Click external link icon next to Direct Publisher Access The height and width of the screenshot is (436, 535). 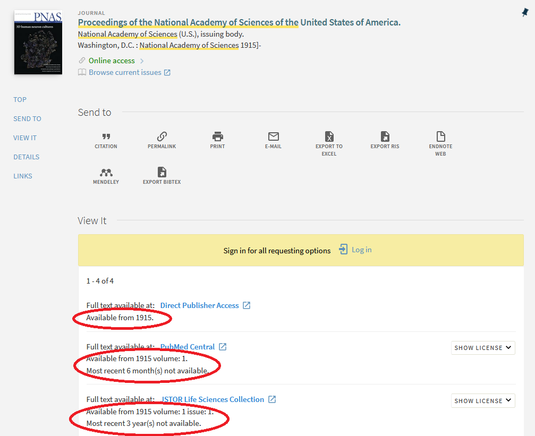point(247,305)
